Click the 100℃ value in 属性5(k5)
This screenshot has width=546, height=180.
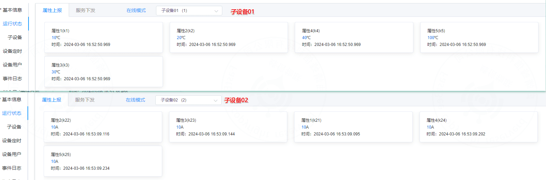[433, 38]
